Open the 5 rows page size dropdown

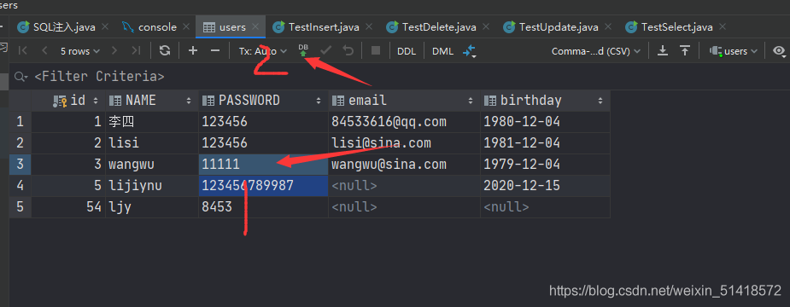[x=80, y=51]
